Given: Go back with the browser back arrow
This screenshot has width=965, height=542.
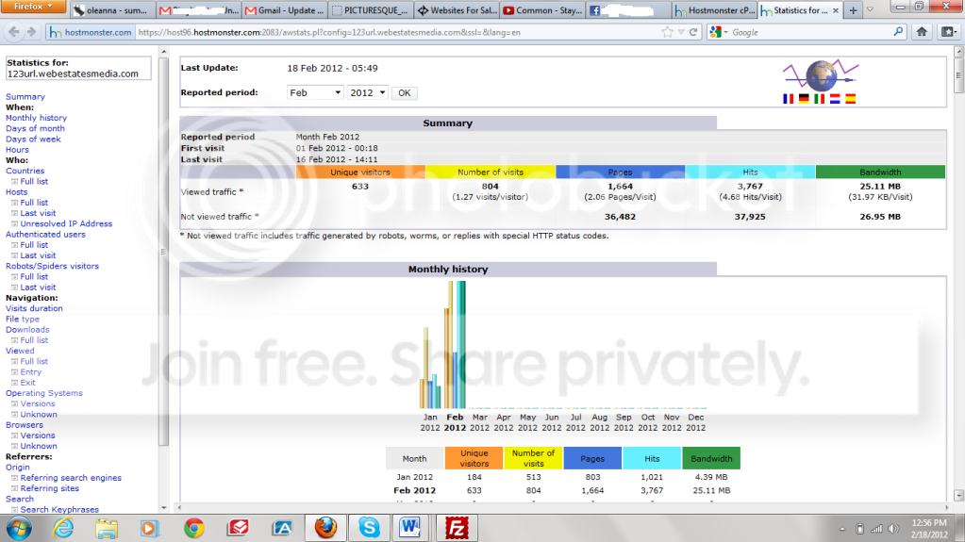Looking at the screenshot, I should (x=14, y=32).
